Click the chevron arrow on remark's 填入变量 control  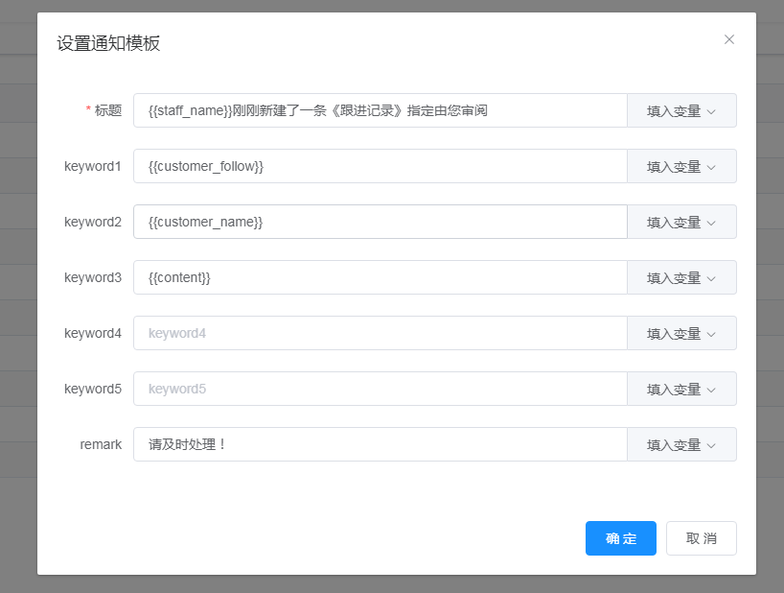click(x=710, y=444)
